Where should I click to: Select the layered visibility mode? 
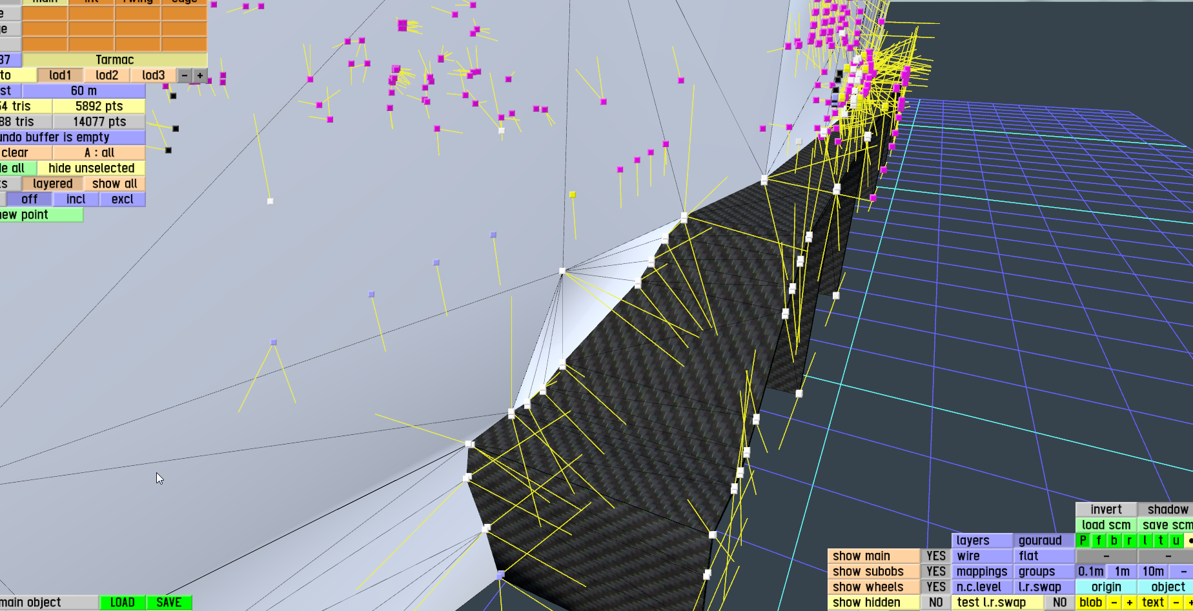click(x=53, y=184)
